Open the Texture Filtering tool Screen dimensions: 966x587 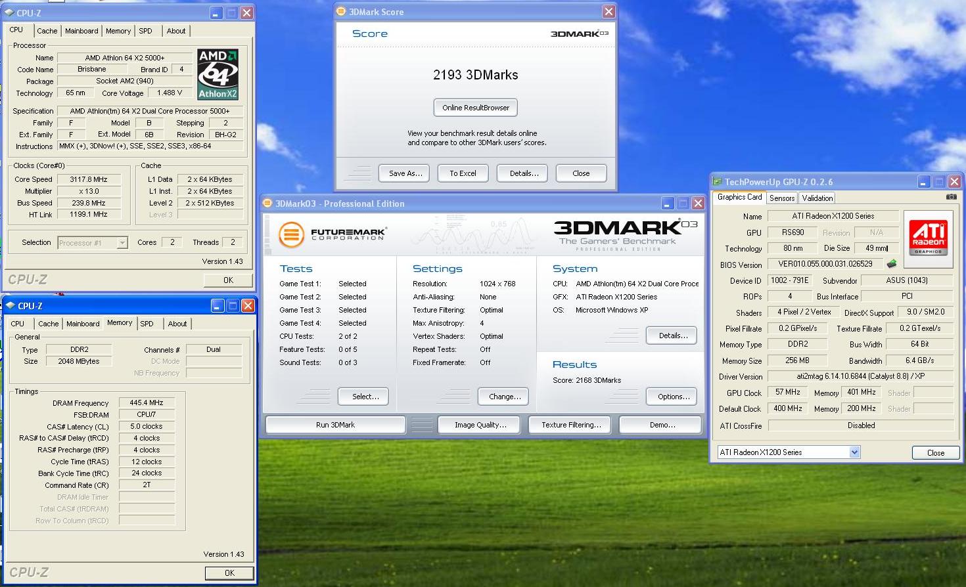(x=571, y=425)
